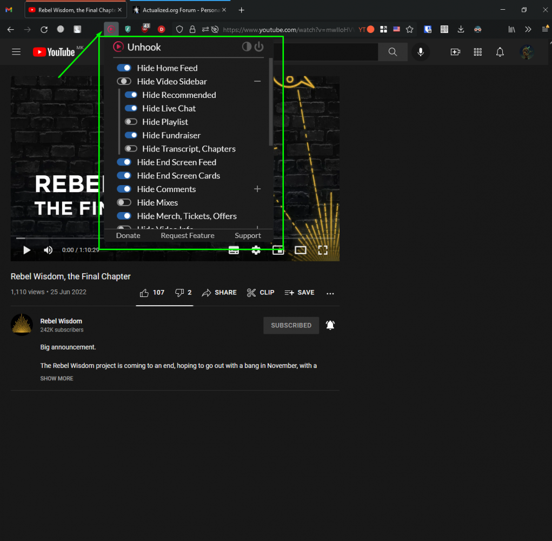Viewport: 552px width, 541px height.
Task: Enter fullscreen mode on the video
Action: (x=323, y=250)
